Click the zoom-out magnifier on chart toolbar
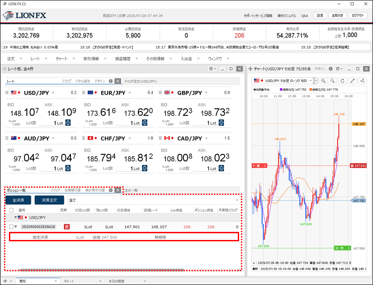 click(x=333, y=81)
